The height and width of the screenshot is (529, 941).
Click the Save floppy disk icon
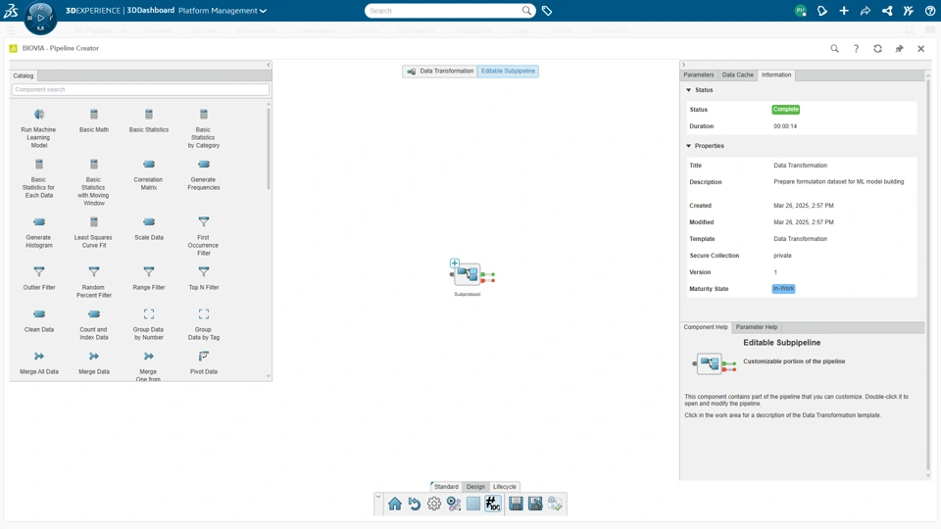pos(516,504)
